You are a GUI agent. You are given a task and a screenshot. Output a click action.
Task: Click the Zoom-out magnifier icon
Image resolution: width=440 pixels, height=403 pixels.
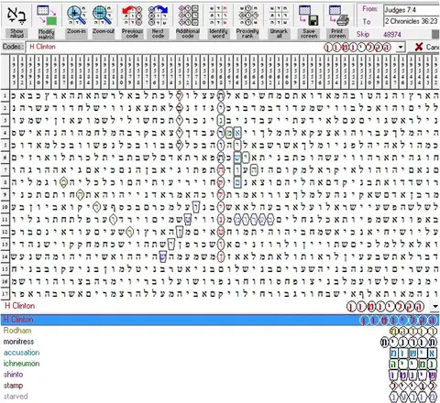(103, 15)
